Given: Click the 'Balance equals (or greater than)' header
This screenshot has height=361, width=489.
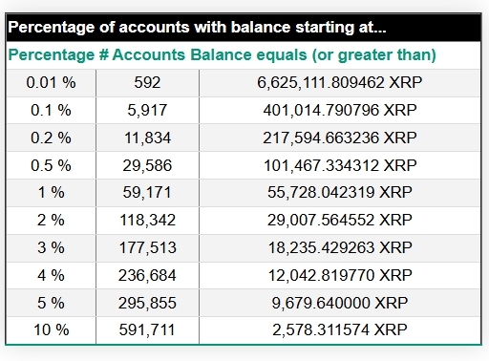Looking at the screenshot, I should [x=313, y=55].
